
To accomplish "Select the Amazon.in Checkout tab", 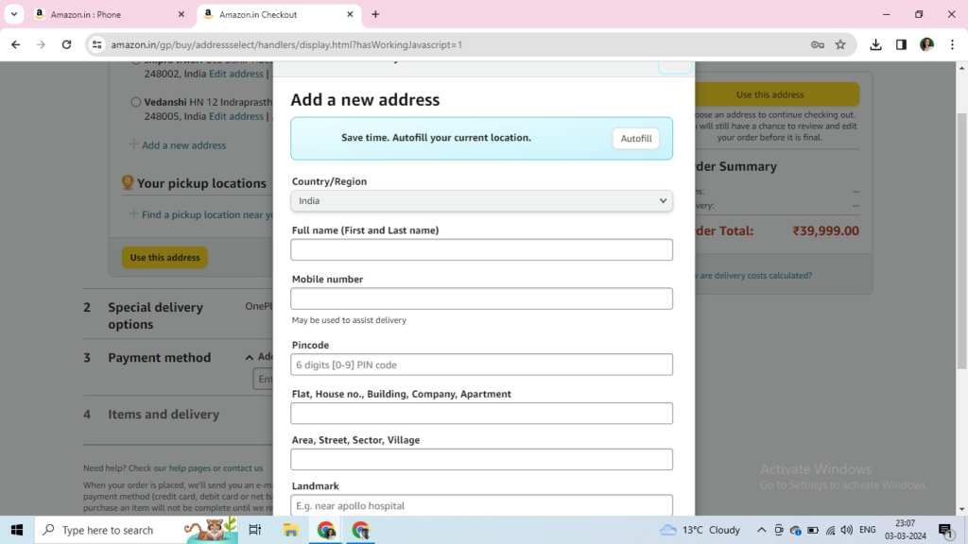I will (277, 14).
